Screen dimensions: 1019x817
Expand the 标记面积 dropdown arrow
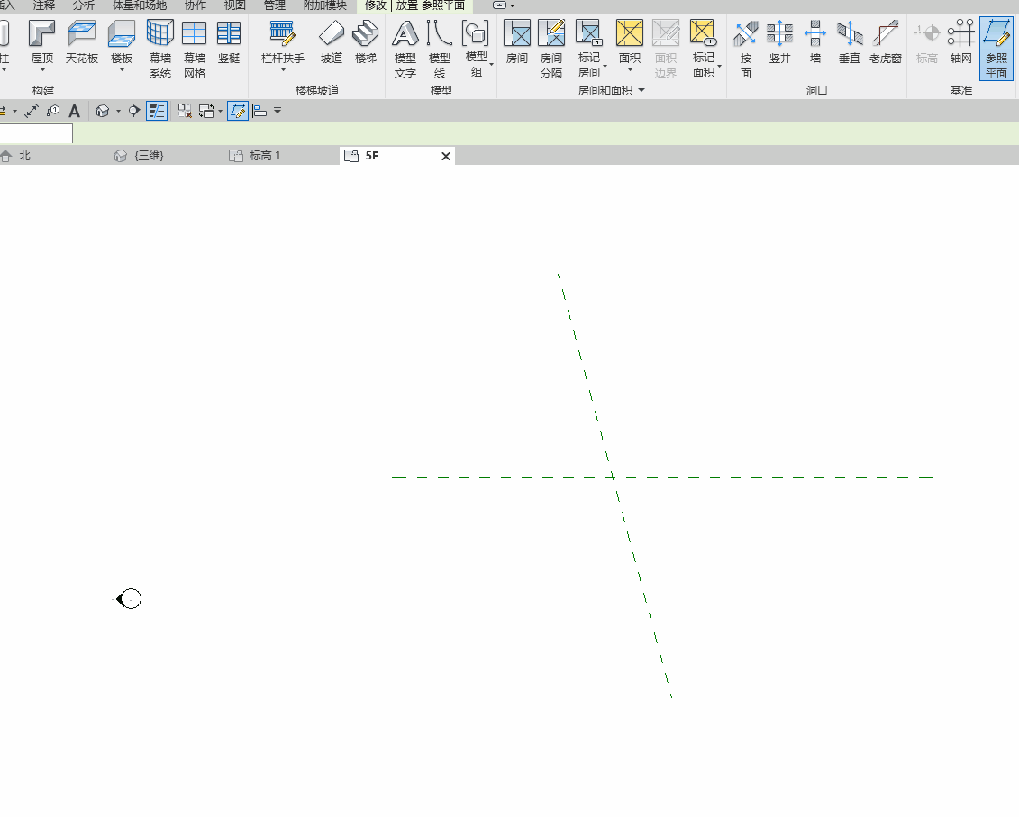tap(719, 66)
